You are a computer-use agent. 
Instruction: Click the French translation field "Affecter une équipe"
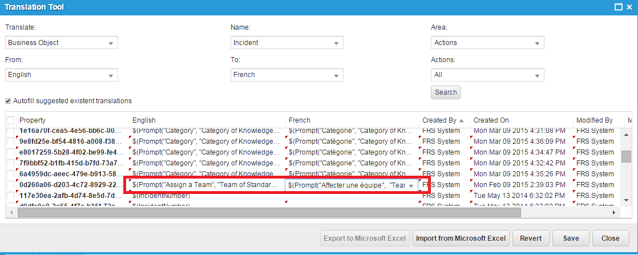pos(346,185)
